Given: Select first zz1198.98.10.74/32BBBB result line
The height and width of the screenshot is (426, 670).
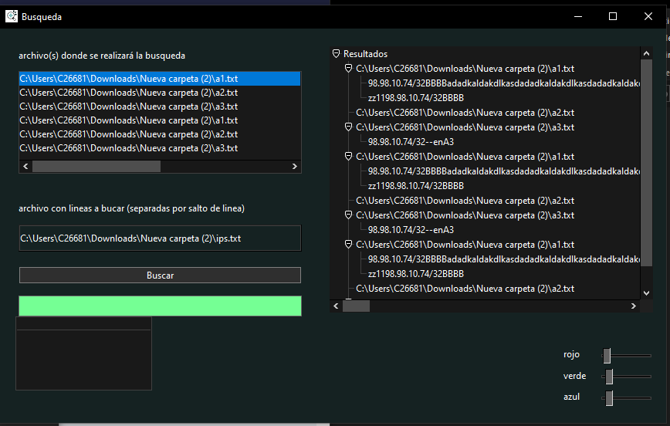Looking at the screenshot, I should pyautogui.click(x=415, y=98).
